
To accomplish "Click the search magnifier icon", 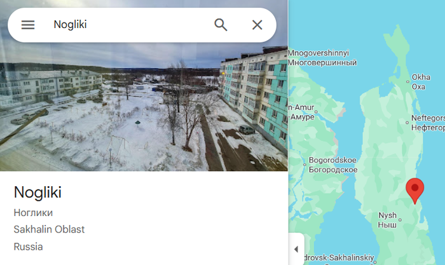I will coord(221,25).
